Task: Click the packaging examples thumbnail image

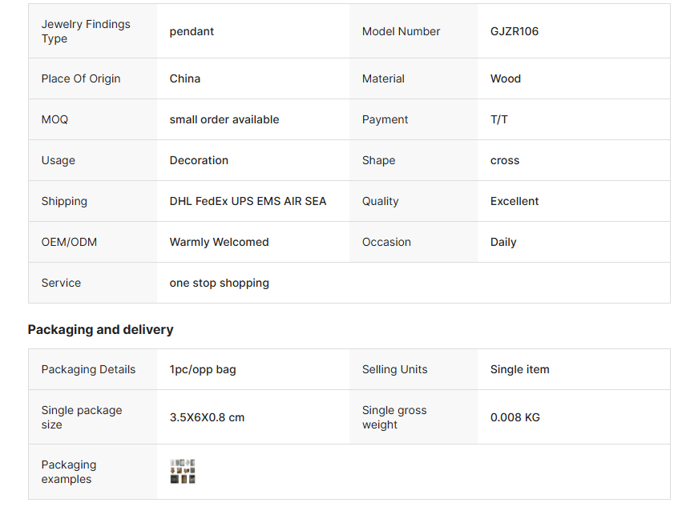Action: click(183, 472)
